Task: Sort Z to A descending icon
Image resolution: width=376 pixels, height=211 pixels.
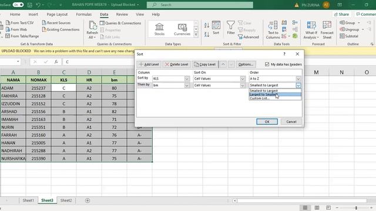Action: click(x=207, y=34)
